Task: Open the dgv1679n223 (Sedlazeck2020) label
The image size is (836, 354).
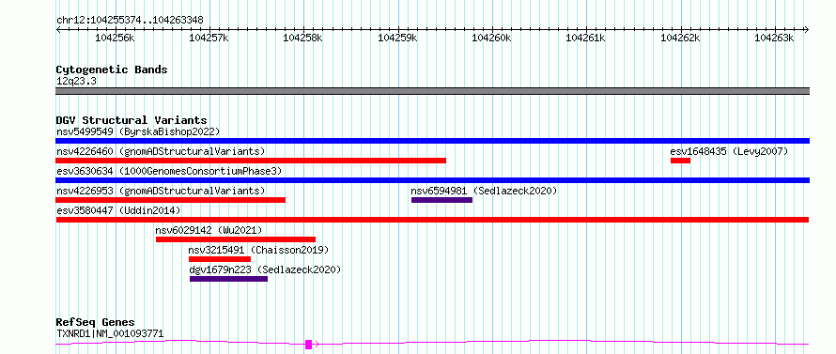Action: point(265,269)
